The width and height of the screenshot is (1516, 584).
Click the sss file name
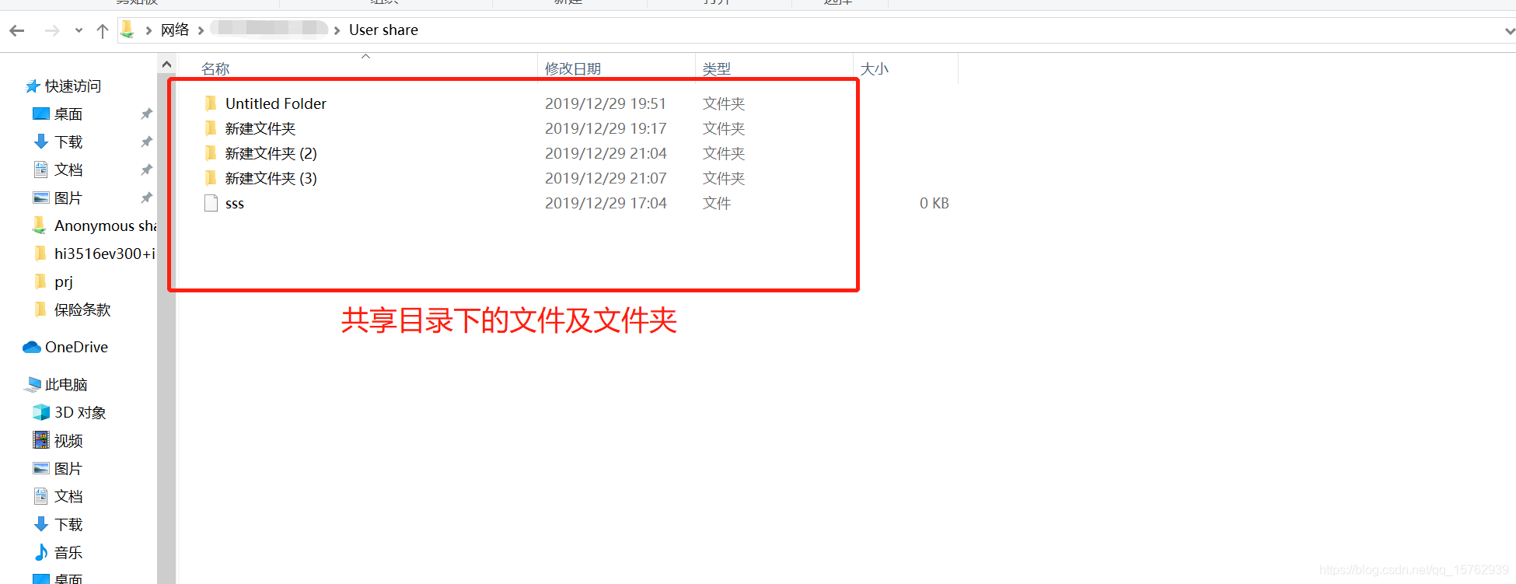click(235, 204)
